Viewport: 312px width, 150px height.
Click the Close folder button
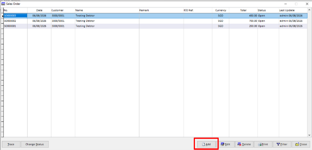point(301,144)
